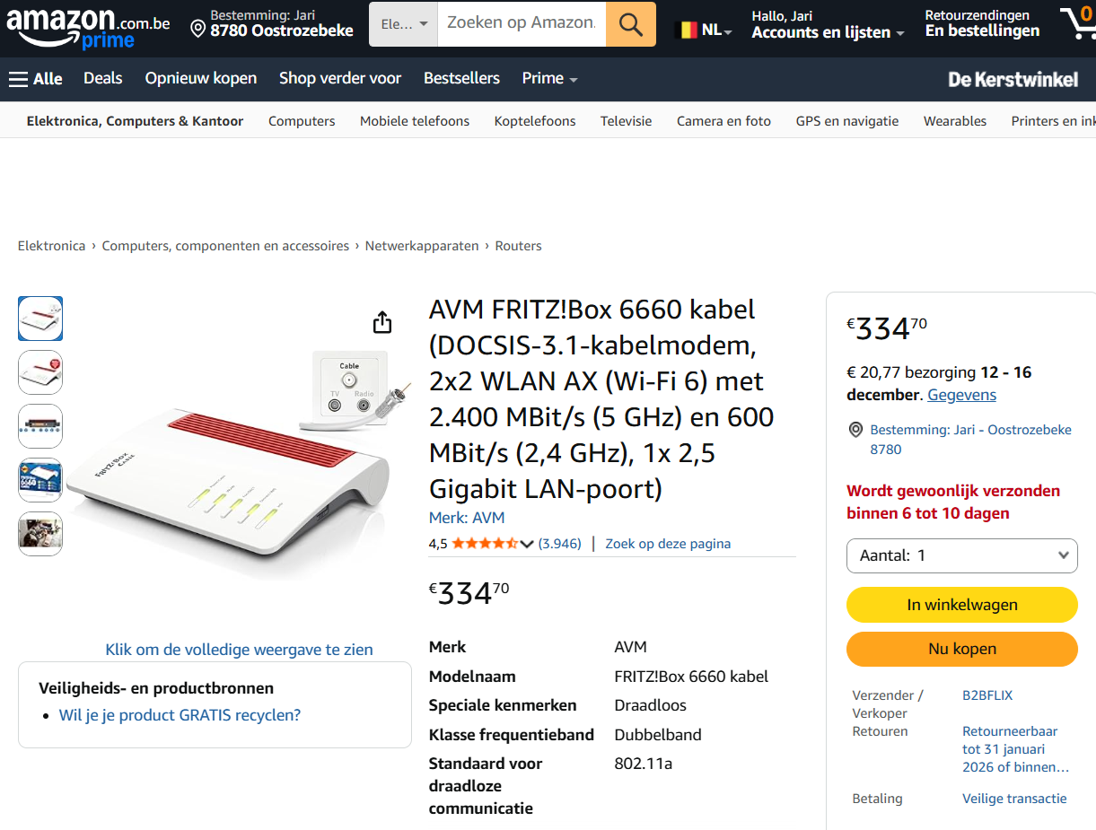1096x830 pixels.
Task: Go to the Deals menu item
Action: coord(102,79)
